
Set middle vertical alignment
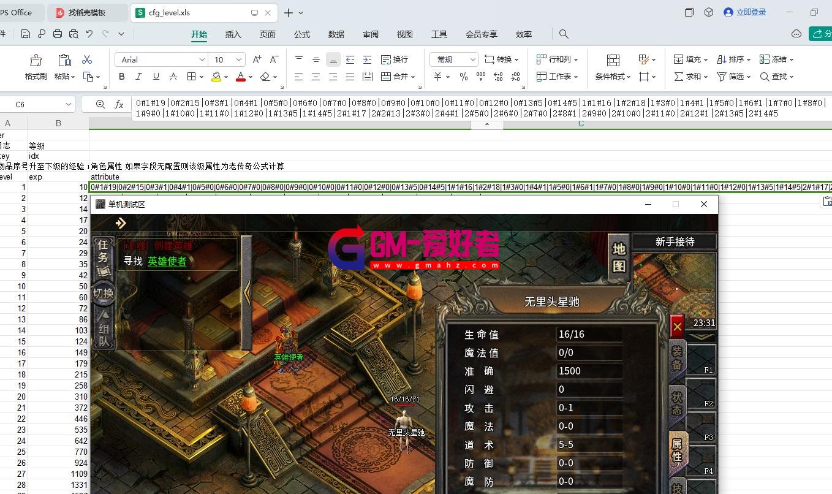click(x=316, y=59)
